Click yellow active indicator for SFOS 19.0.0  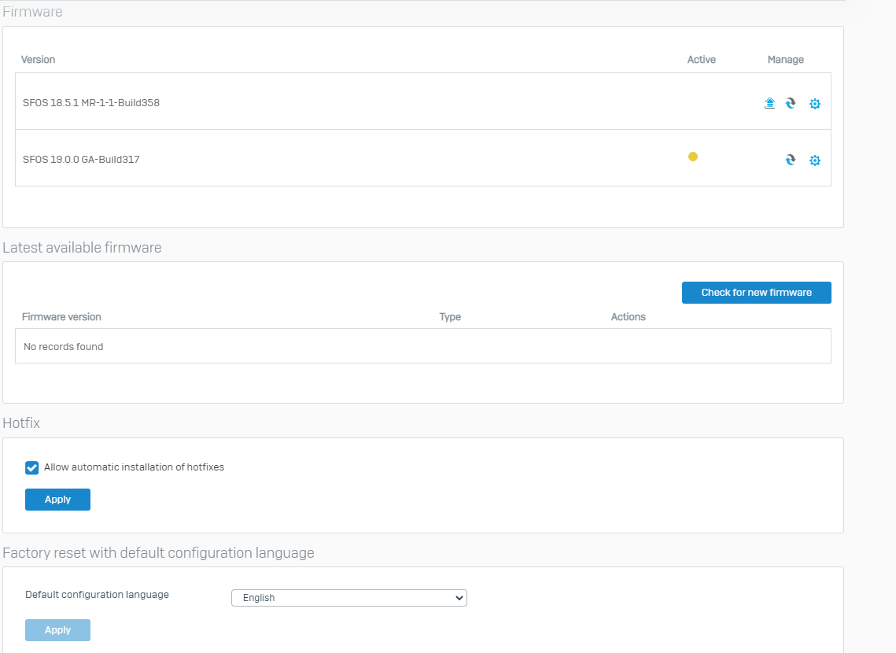(692, 157)
